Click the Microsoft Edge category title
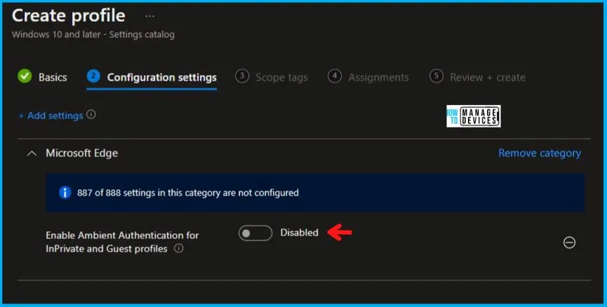Screen dimensions: 607x307 tap(81, 153)
